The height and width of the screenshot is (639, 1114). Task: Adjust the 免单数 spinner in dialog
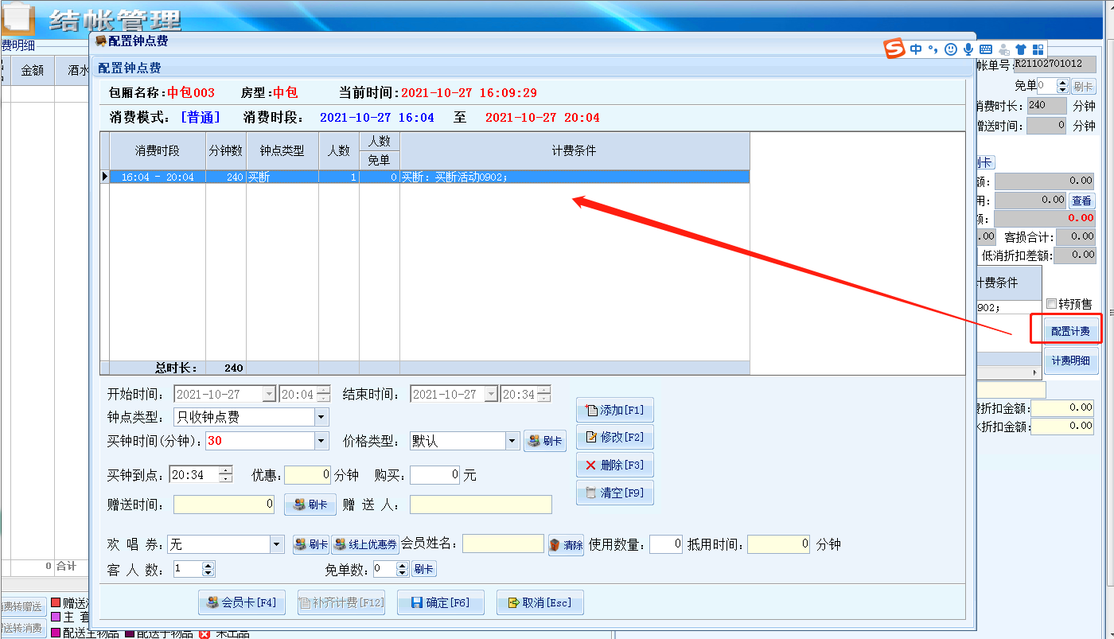401,569
